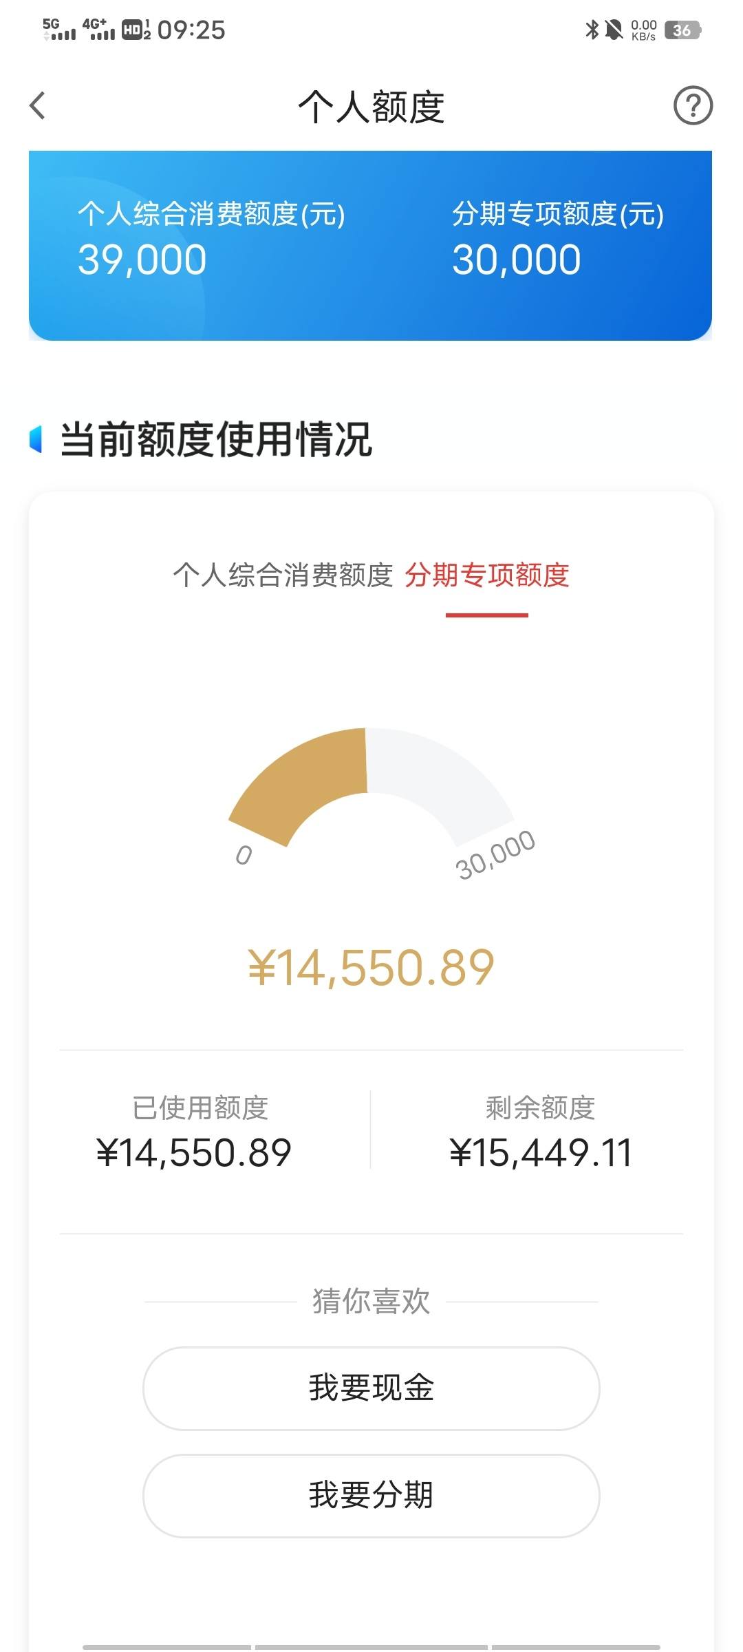Select the 分期专项额度 tab
Image resolution: width=743 pixels, height=1652 pixels.
487,575
